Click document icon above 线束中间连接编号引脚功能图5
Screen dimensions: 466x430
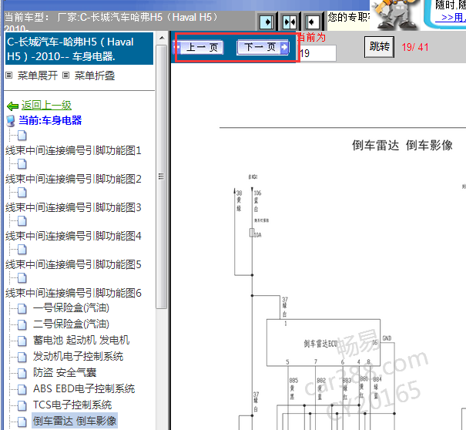tap(22, 250)
